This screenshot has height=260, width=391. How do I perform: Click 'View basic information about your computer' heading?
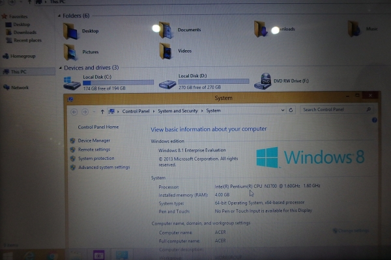(209, 129)
